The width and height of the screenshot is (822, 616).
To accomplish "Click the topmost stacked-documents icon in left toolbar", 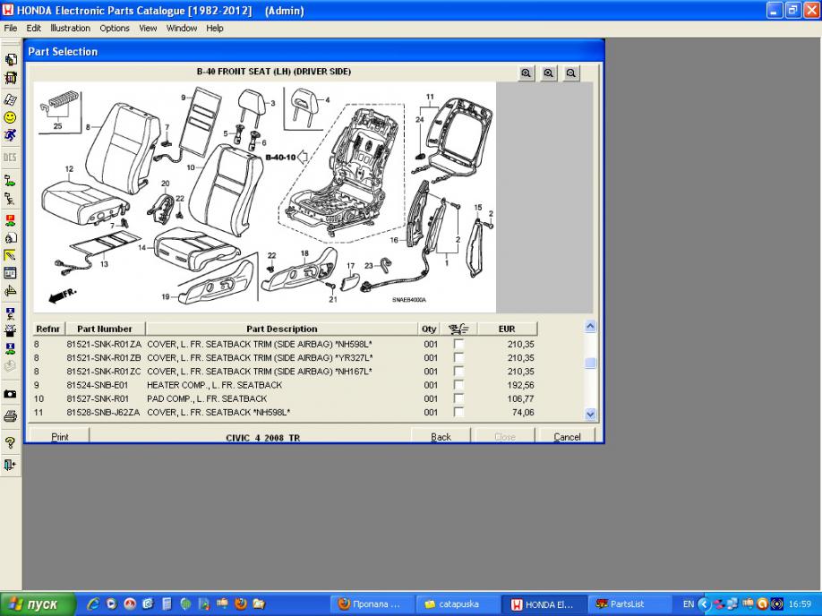I will 10,59.
